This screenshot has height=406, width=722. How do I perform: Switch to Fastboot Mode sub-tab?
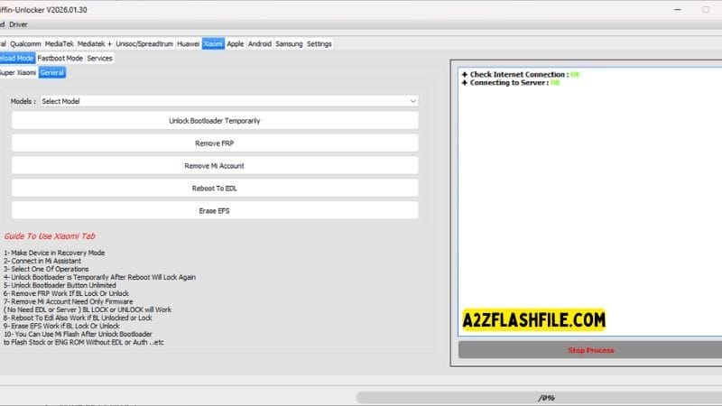(x=60, y=58)
